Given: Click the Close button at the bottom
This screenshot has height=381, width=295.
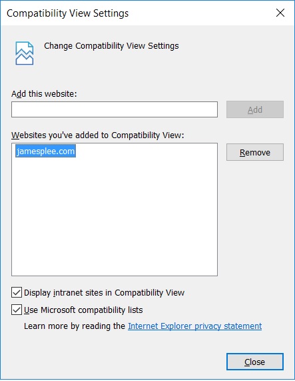Looking at the screenshot, I should coord(255,362).
